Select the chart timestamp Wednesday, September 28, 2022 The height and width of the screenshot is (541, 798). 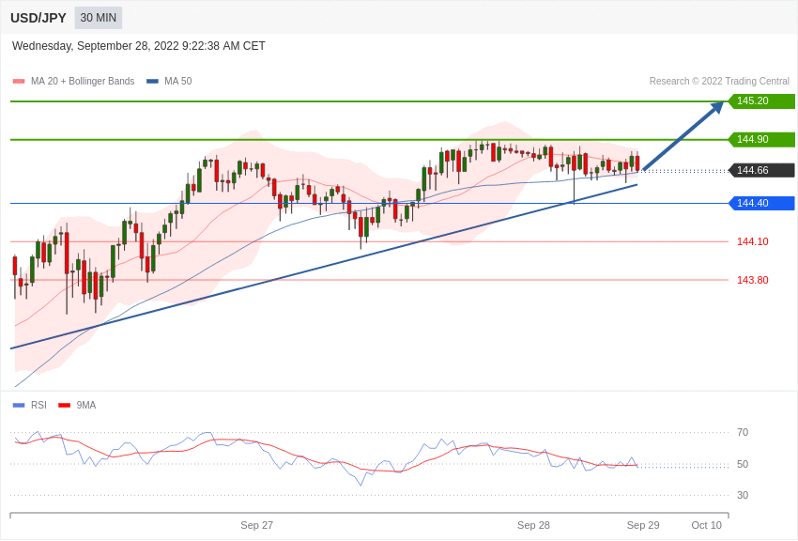tap(138, 46)
